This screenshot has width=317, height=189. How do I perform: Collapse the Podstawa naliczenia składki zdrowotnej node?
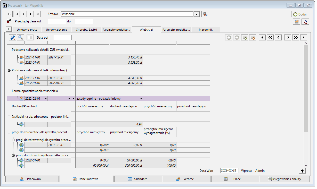tap(9, 70)
